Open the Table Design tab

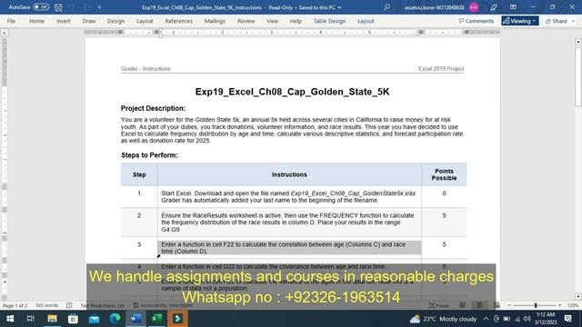329,21
